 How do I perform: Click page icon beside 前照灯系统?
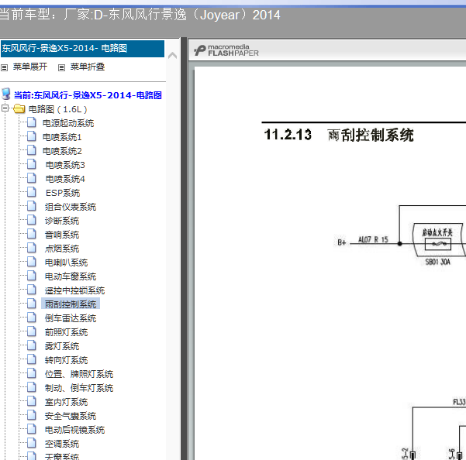click(32, 331)
